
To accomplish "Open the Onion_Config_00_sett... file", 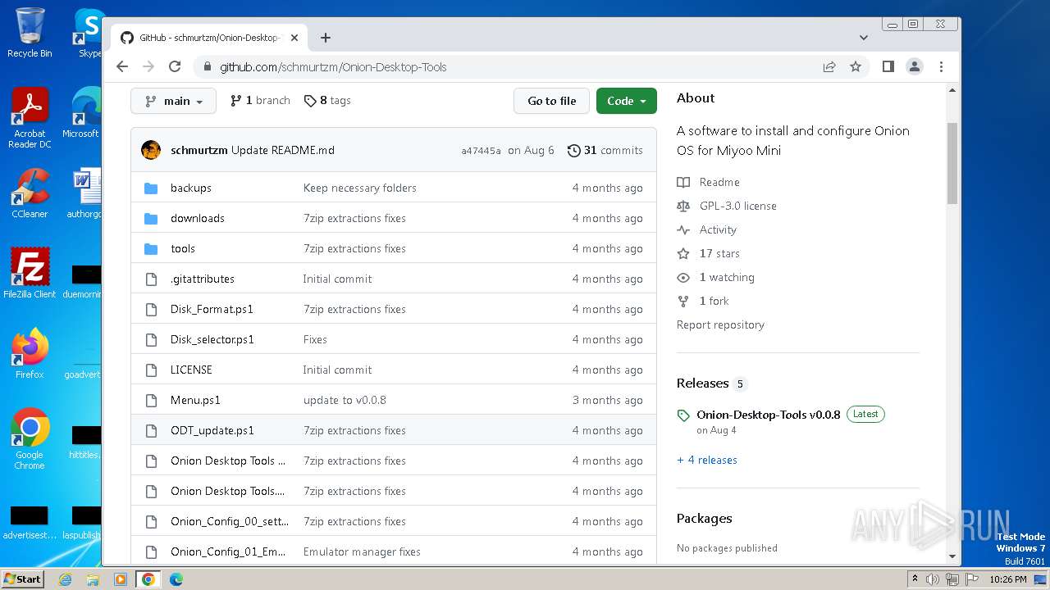I will [230, 521].
